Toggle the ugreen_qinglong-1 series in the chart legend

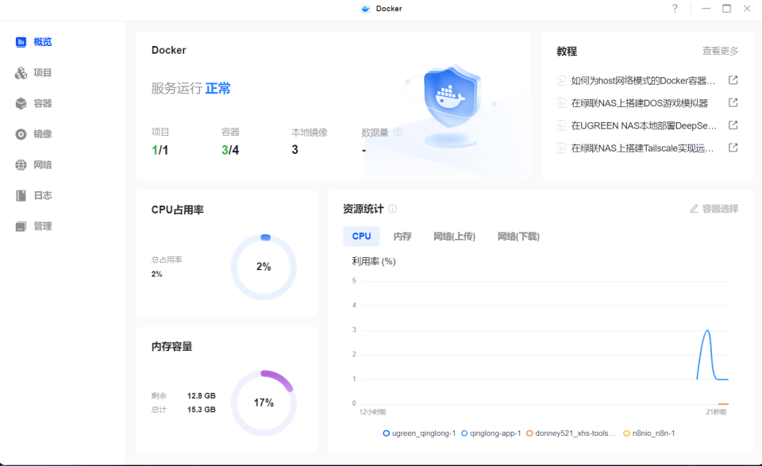click(x=421, y=433)
